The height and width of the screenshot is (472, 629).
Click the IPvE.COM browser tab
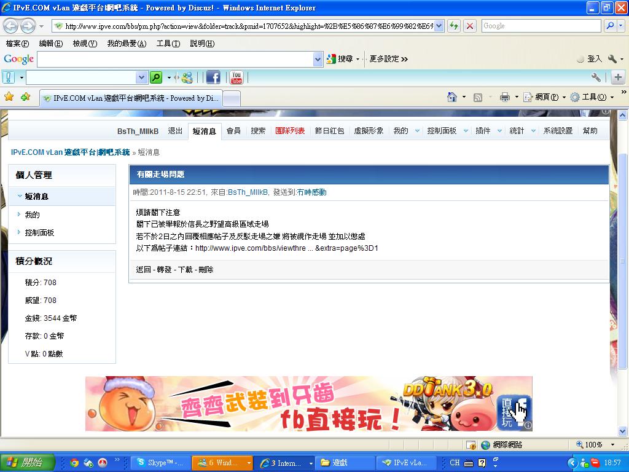(x=131, y=98)
